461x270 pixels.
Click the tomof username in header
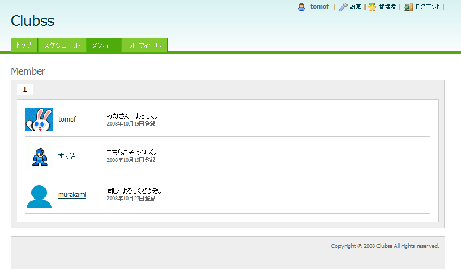pos(319,6)
